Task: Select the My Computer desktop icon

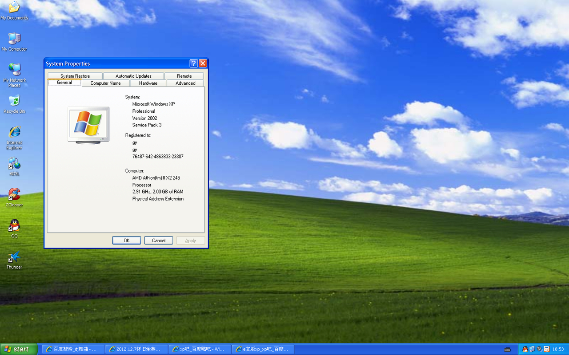Action: point(14,42)
